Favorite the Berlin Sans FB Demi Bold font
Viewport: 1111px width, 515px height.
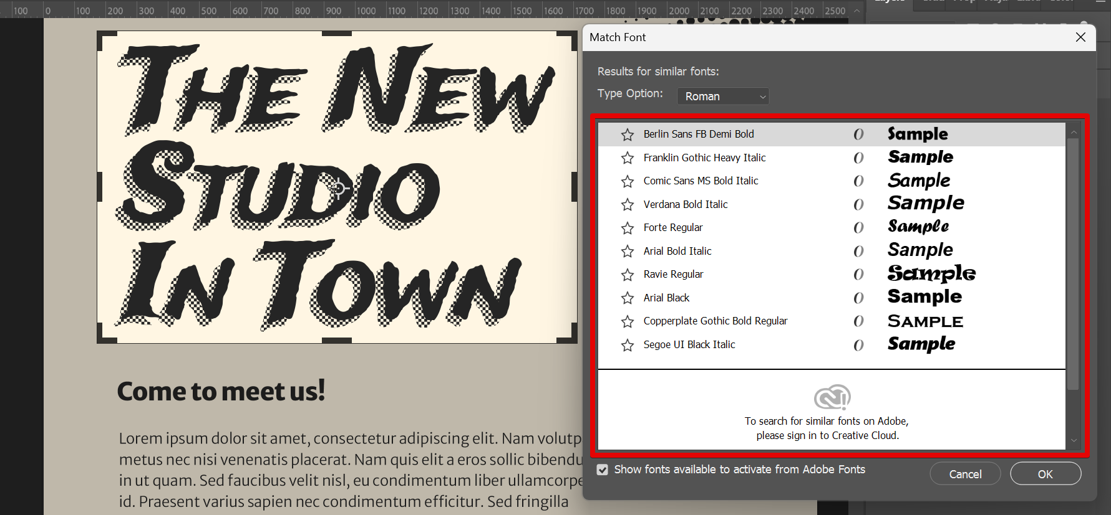click(628, 135)
